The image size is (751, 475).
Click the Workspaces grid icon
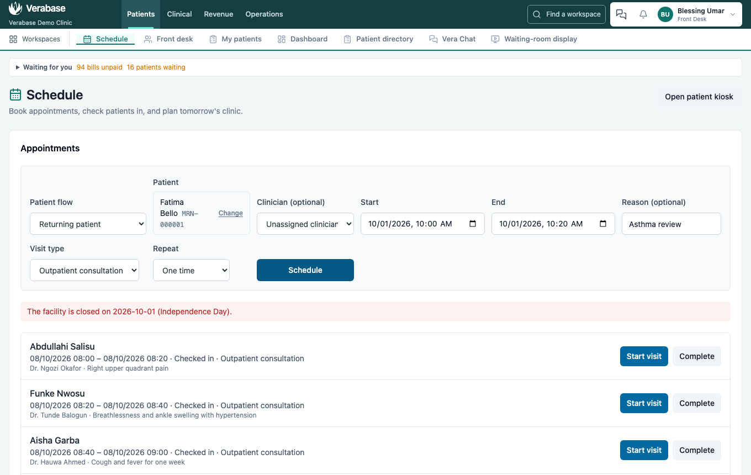(x=13, y=39)
